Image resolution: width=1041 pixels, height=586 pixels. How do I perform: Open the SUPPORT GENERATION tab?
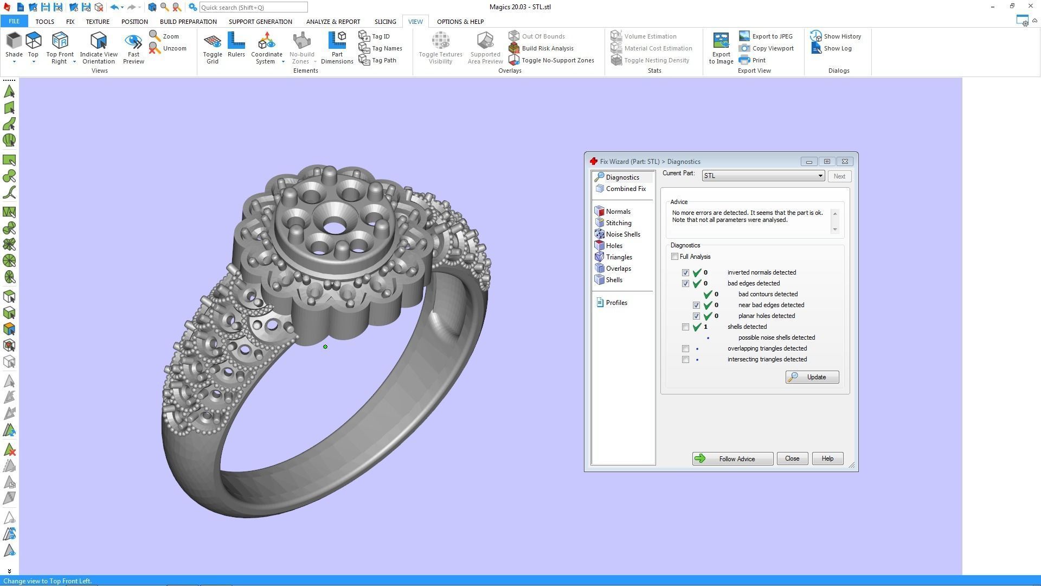click(x=260, y=22)
